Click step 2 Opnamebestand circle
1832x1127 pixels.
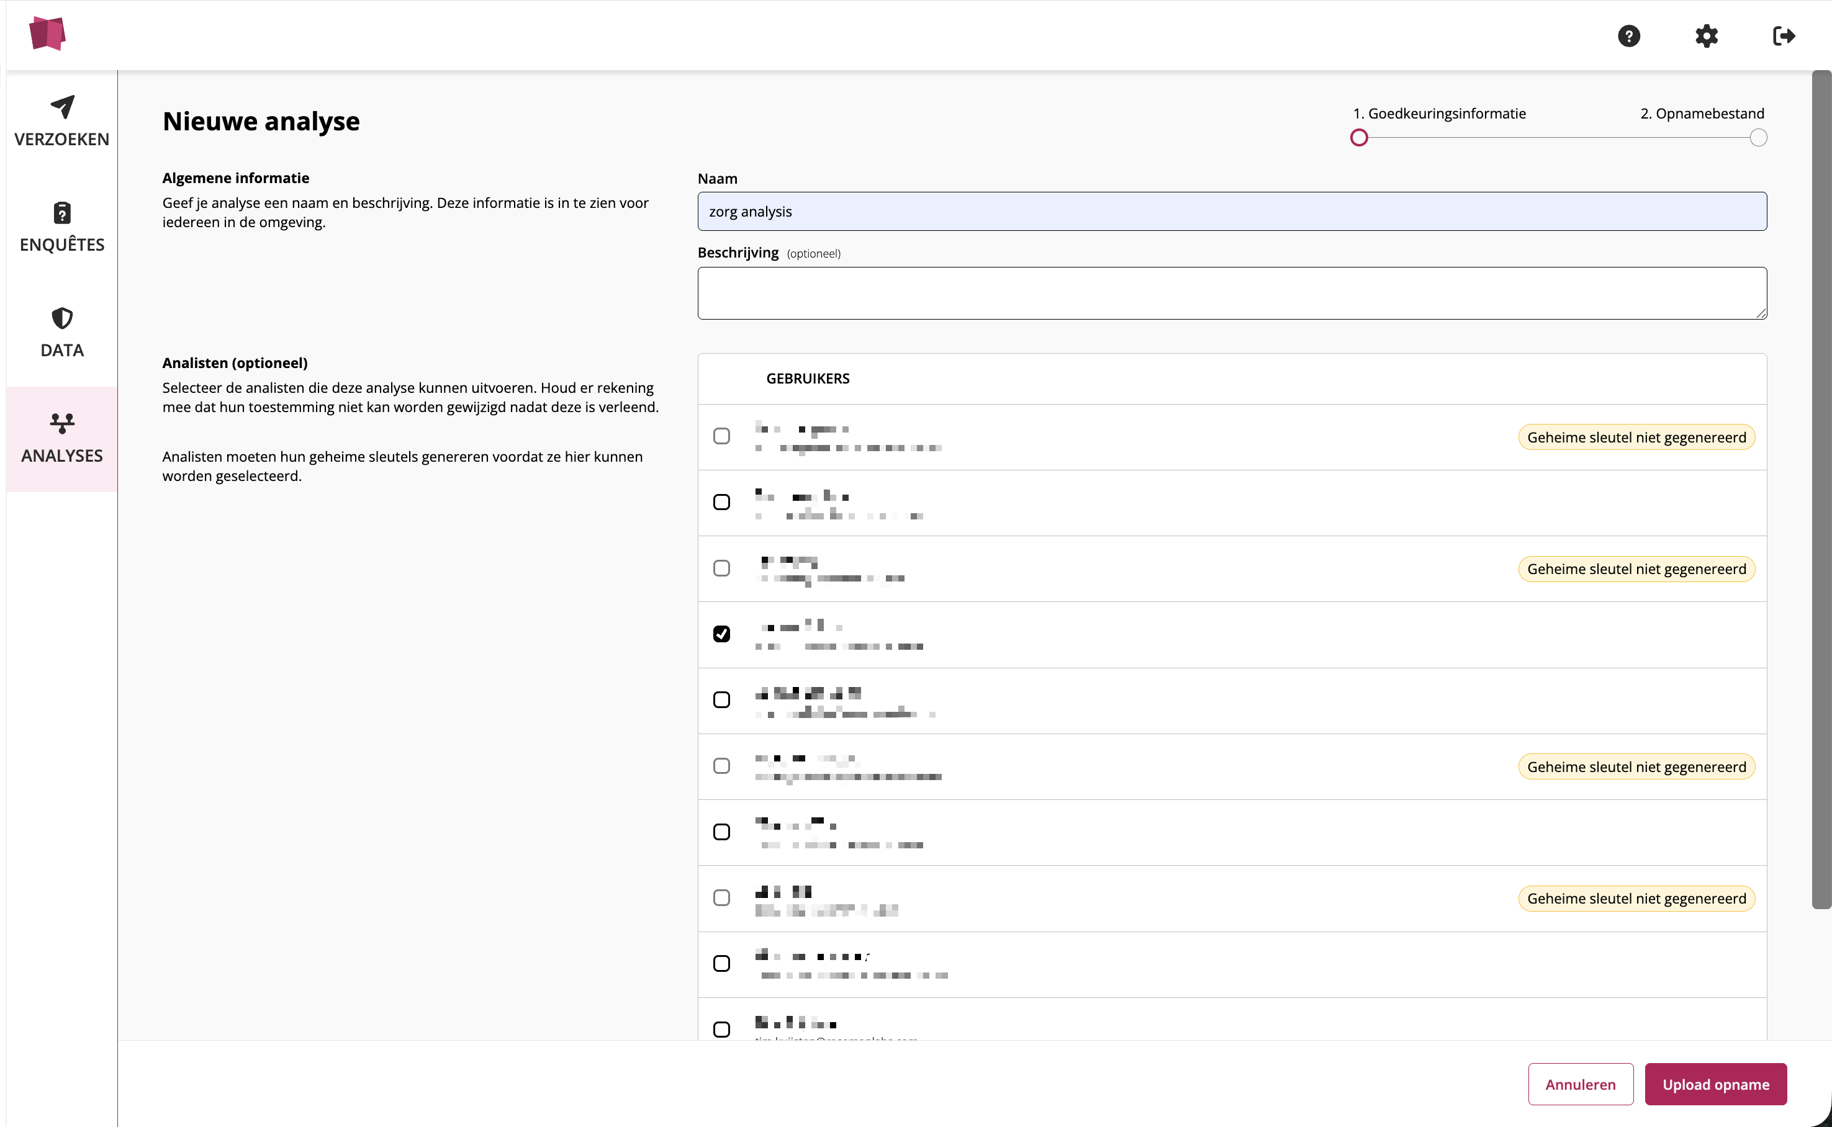[1758, 138]
